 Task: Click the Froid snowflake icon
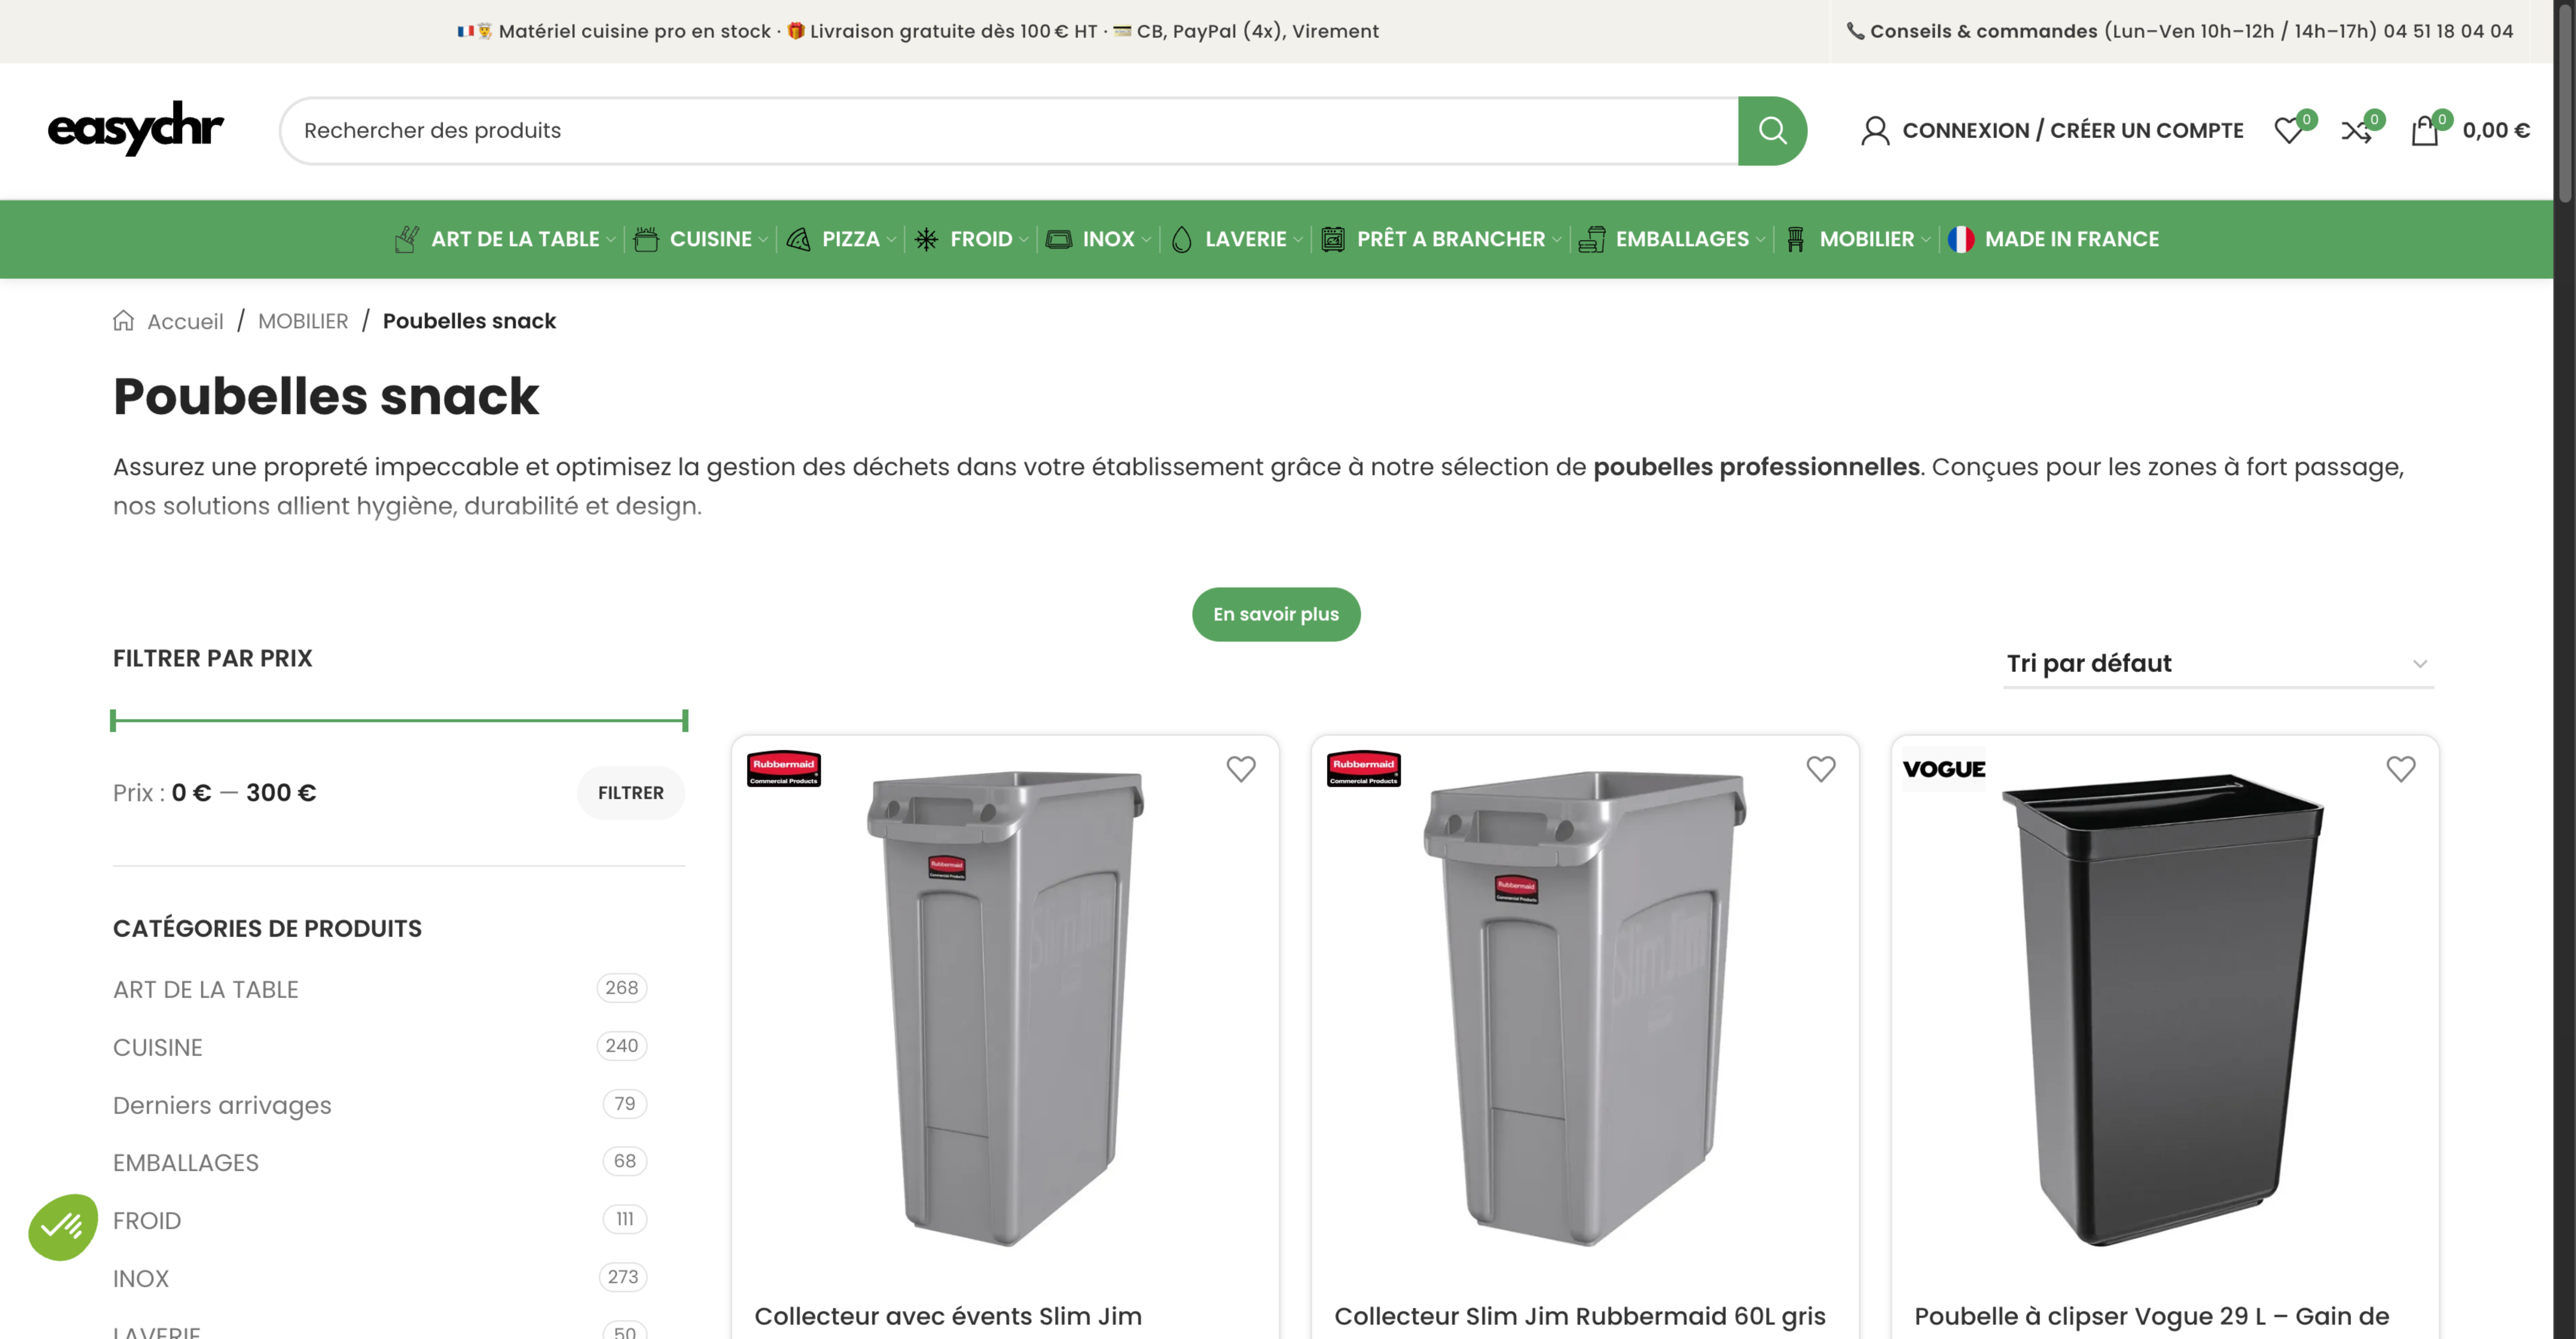tap(926, 239)
